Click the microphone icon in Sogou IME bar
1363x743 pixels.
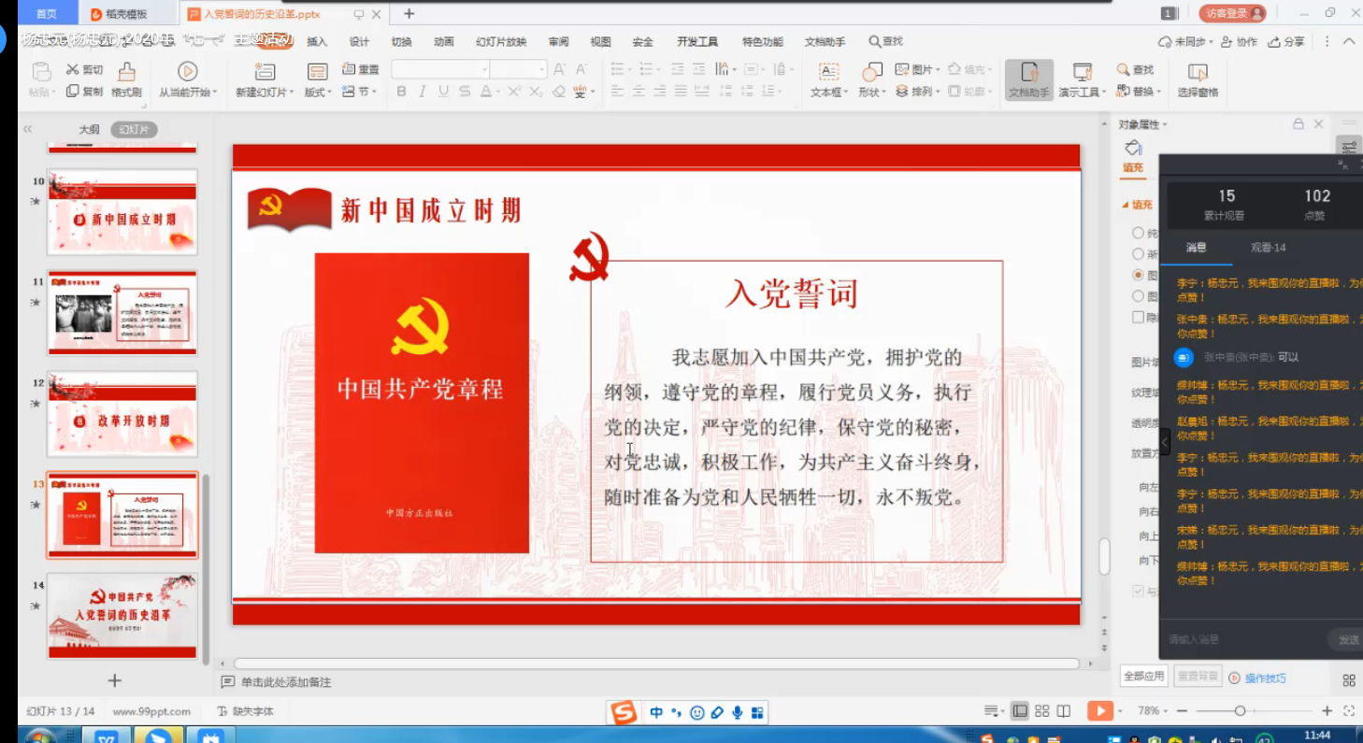(737, 713)
